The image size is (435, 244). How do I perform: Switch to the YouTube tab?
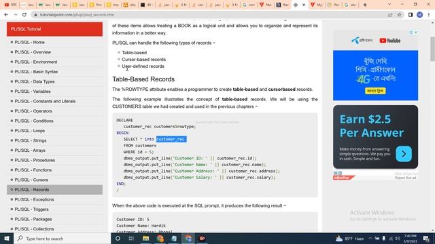point(11,5)
